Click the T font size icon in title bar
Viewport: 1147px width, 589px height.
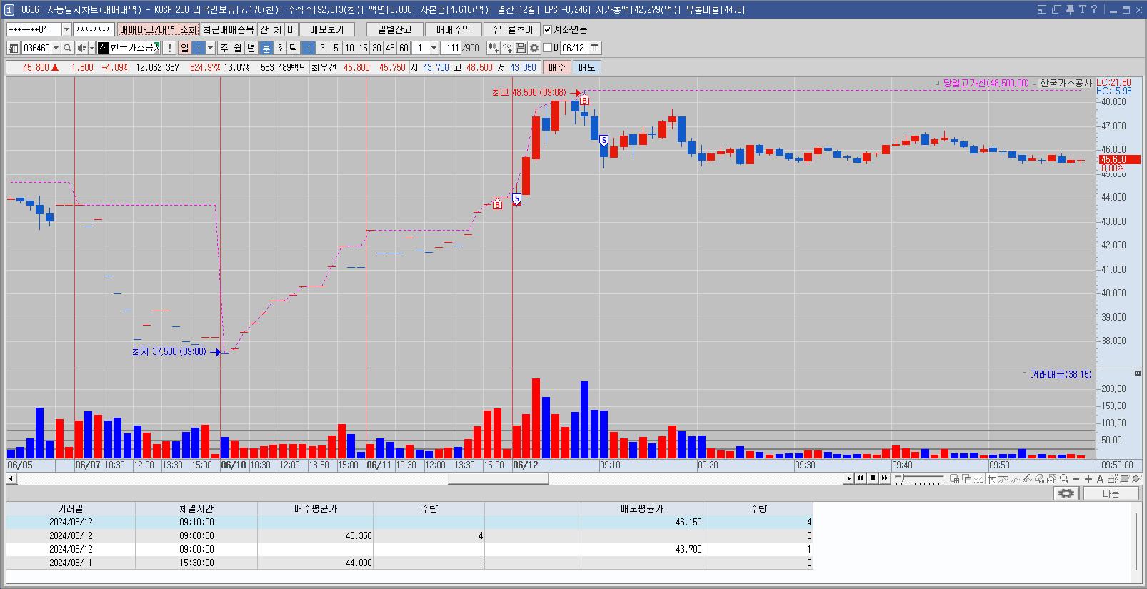pyautogui.click(x=1082, y=9)
